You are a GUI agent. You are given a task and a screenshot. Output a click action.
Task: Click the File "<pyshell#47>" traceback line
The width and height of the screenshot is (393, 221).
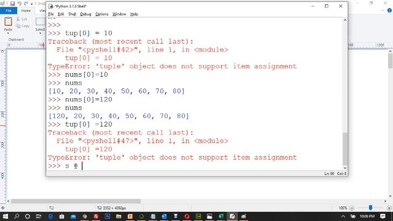142,141
